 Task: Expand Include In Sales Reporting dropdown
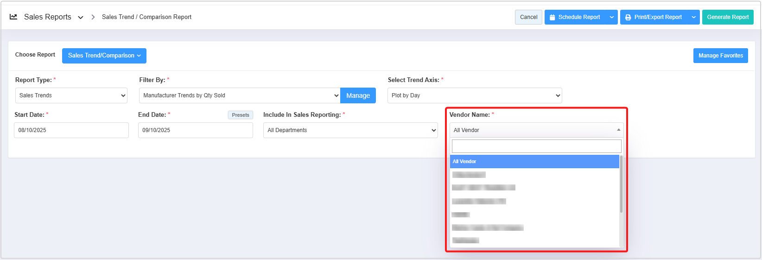[x=350, y=130]
